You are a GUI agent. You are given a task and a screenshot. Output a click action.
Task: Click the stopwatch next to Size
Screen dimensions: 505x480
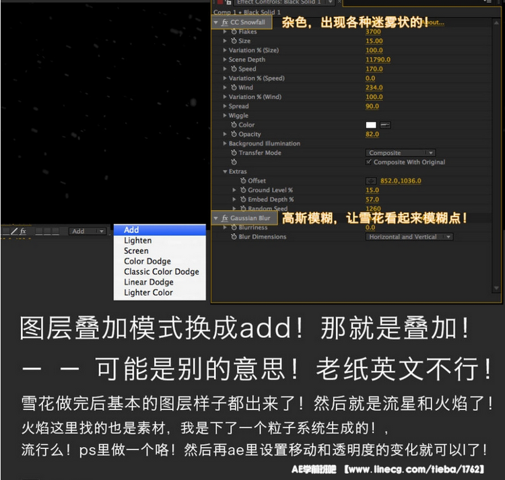[x=234, y=41]
